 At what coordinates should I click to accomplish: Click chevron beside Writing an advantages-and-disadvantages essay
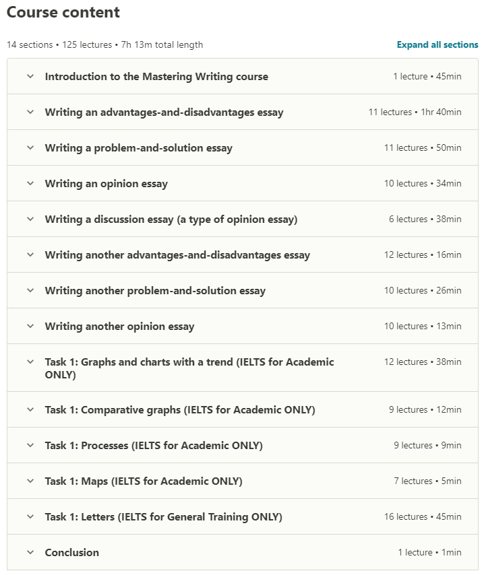click(30, 112)
